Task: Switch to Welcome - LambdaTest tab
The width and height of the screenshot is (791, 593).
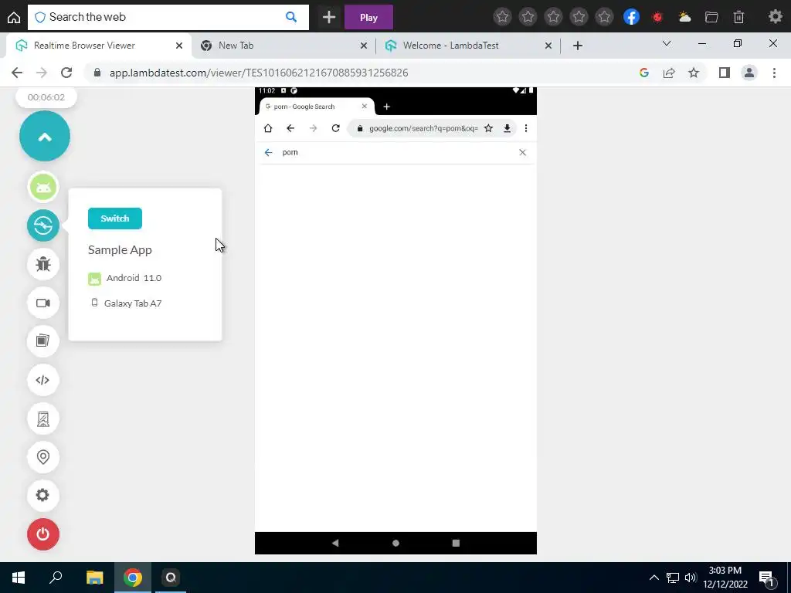Action: click(x=467, y=46)
